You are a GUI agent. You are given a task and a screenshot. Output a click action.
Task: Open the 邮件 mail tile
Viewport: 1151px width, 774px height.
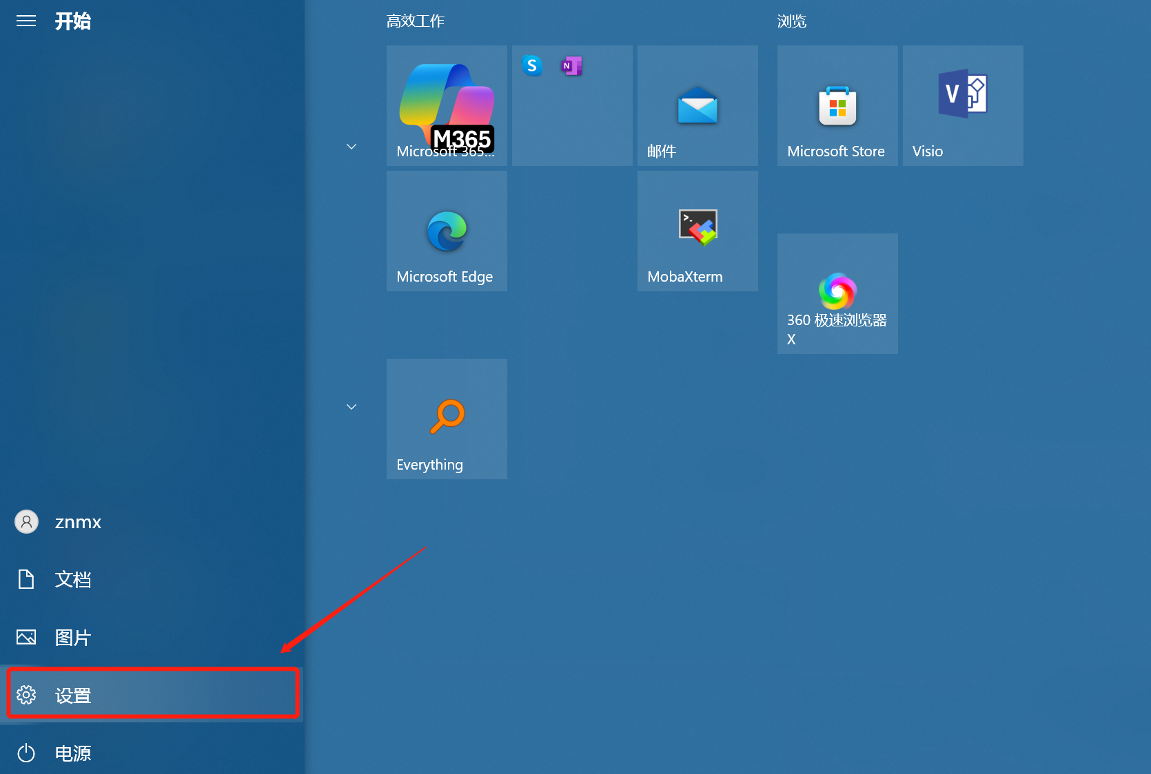[x=697, y=105]
